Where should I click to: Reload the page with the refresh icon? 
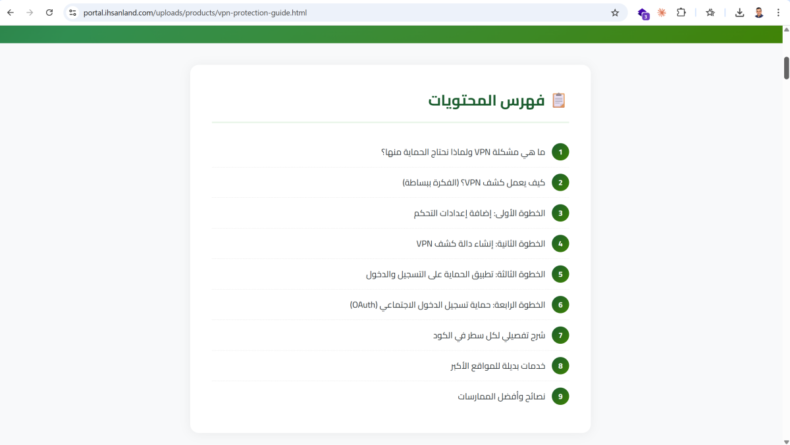[x=49, y=12]
